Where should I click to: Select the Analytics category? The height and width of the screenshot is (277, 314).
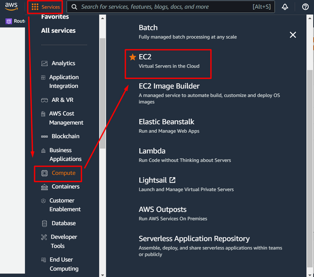63,63
